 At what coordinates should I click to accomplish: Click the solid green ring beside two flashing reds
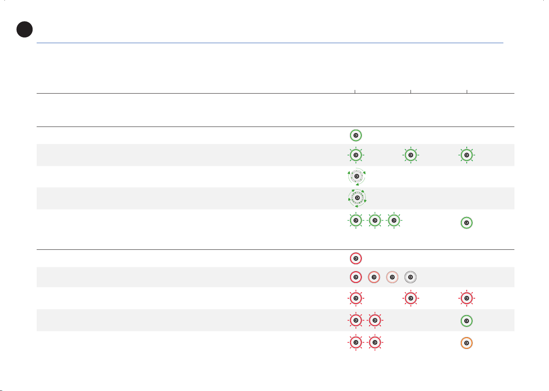[x=466, y=321]
